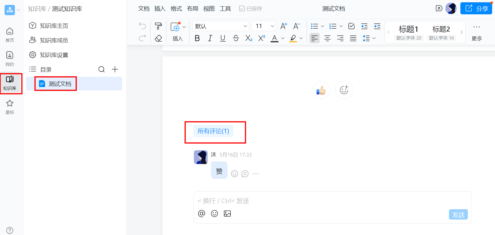Screen dimensions: 495x235
Task: Open 星标 starred items
Action: tap(10, 107)
